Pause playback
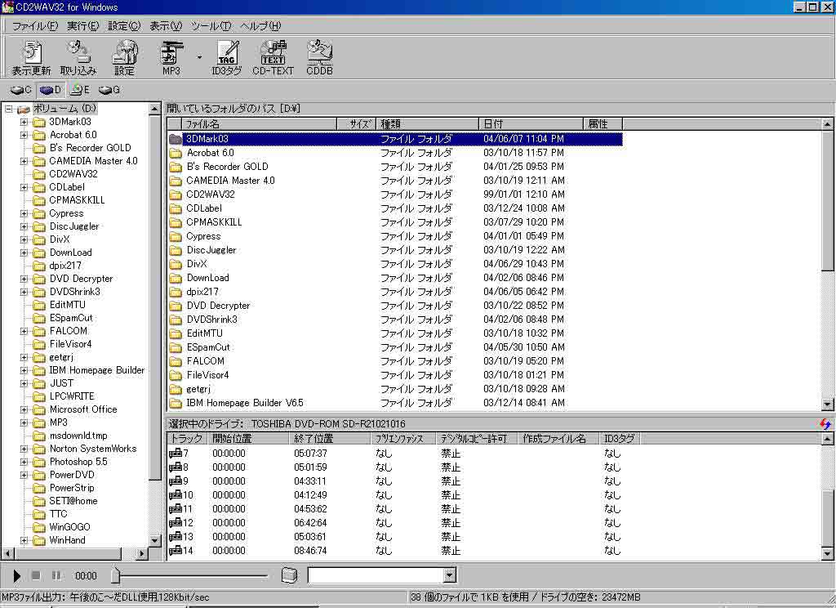This screenshot has width=836, height=608. coord(56,575)
